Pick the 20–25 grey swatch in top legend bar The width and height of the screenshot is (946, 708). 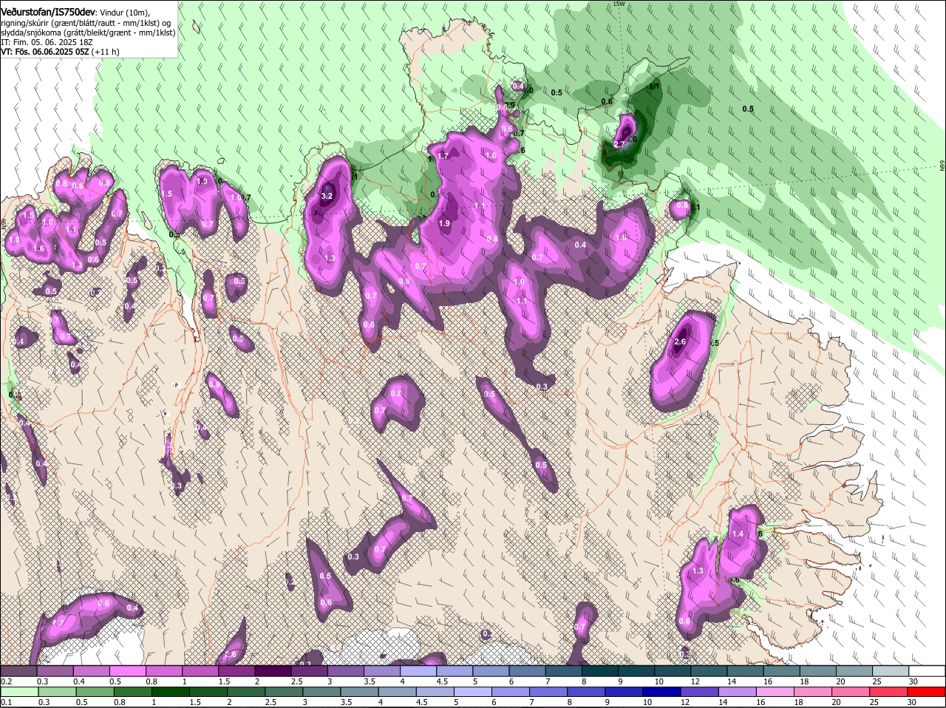pos(854,671)
